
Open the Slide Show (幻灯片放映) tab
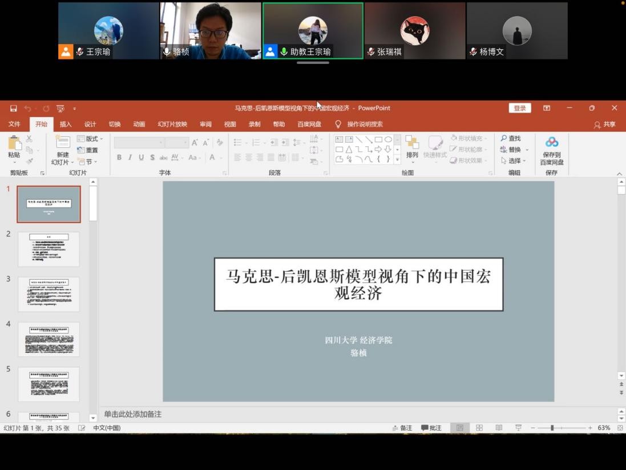click(172, 124)
